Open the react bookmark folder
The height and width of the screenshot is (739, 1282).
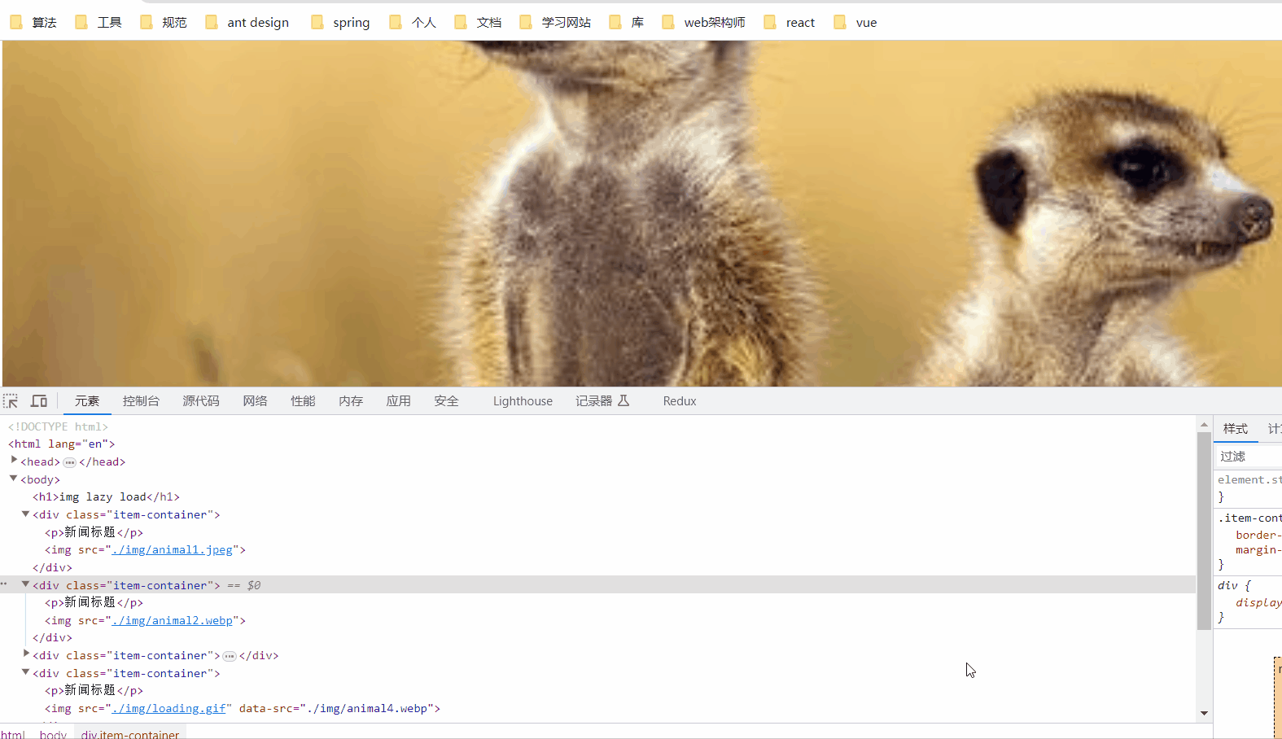[x=790, y=23]
